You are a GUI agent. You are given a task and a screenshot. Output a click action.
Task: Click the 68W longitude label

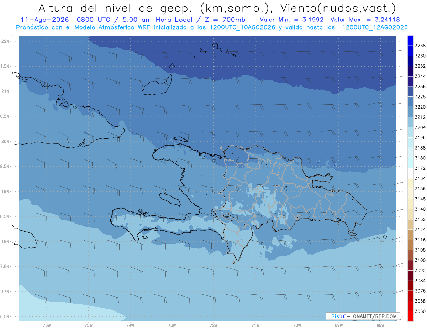click(x=380, y=325)
